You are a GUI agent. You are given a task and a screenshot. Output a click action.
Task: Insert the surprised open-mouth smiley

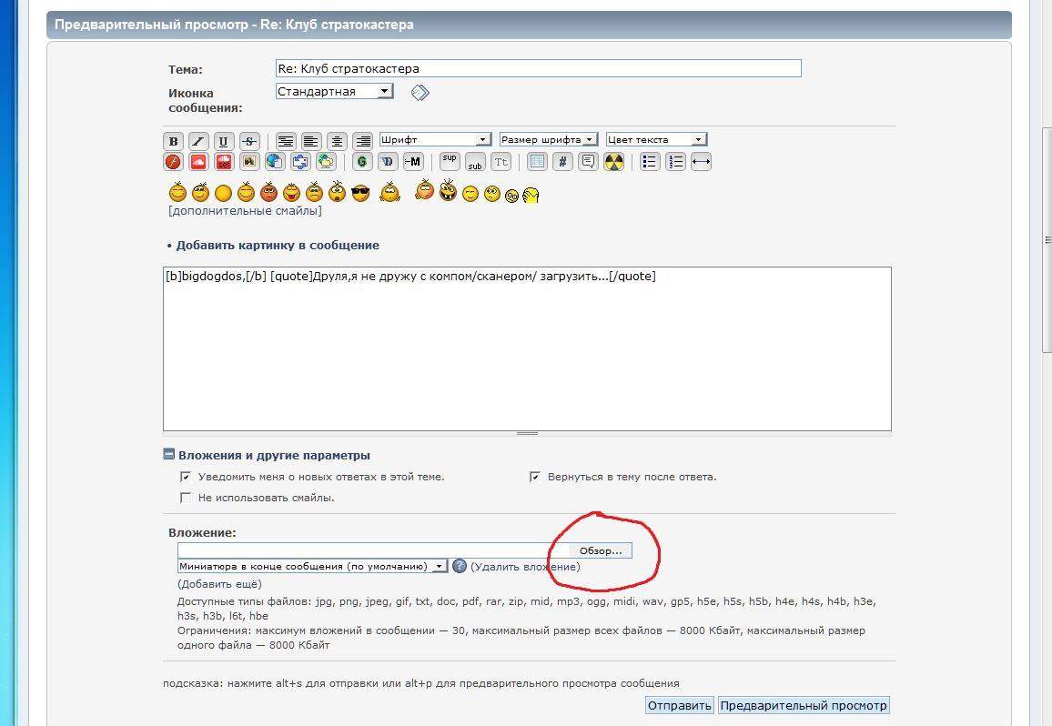click(x=337, y=192)
